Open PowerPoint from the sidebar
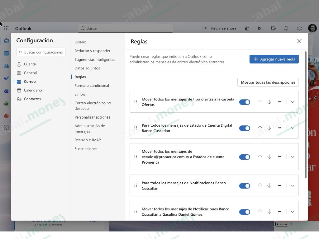This screenshot has width=319, height=239. (x=6, y=116)
